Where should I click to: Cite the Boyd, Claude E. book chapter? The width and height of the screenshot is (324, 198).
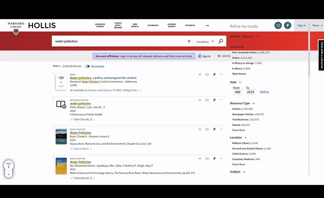200,129
